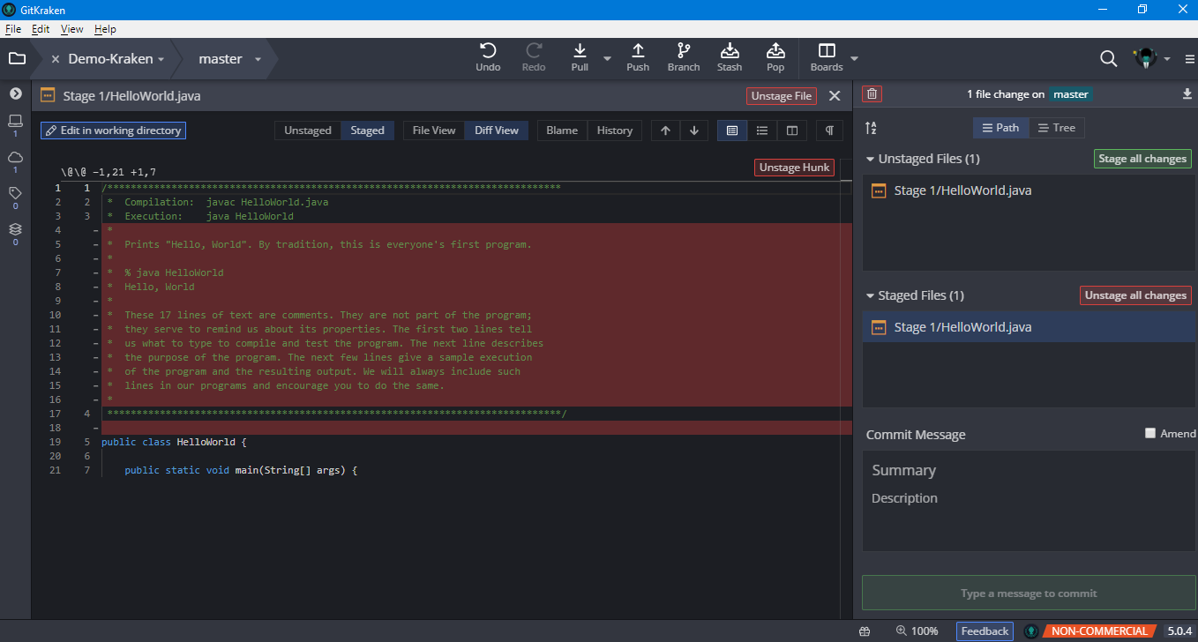Collapse the Staged Files section
The image size is (1198, 642).
click(x=871, y=296)
